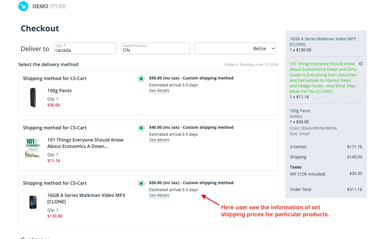Select $50.00 shipping radio for 100g Pants
The width and height of the screenshot is (386, 239).
(141, 79)
